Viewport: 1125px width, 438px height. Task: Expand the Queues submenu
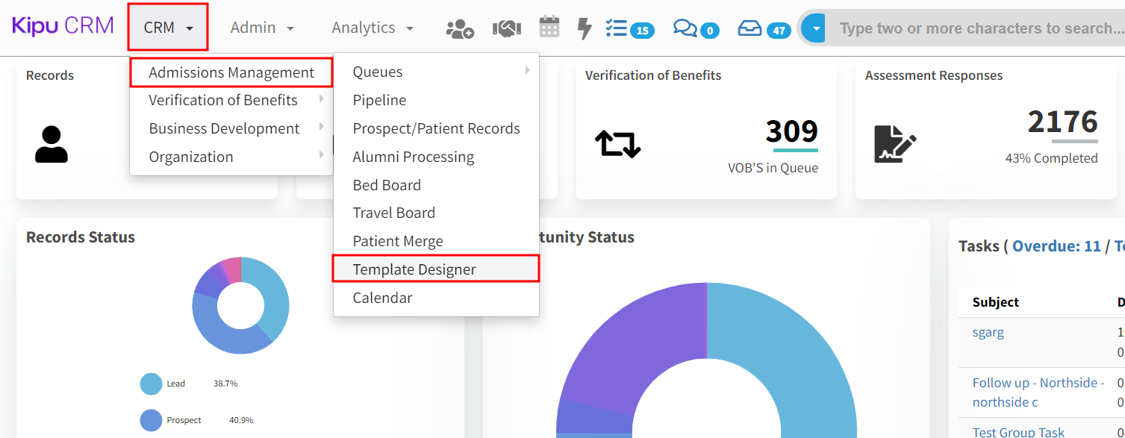378,72
